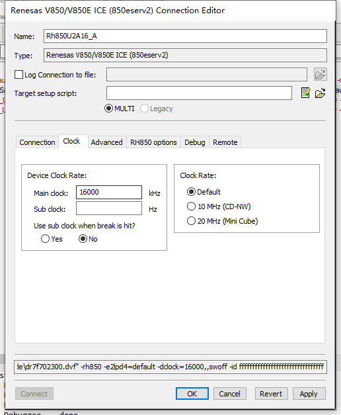The image size is (341, 415).
Task: Click into the Main clock field
Action: (109, 192)
